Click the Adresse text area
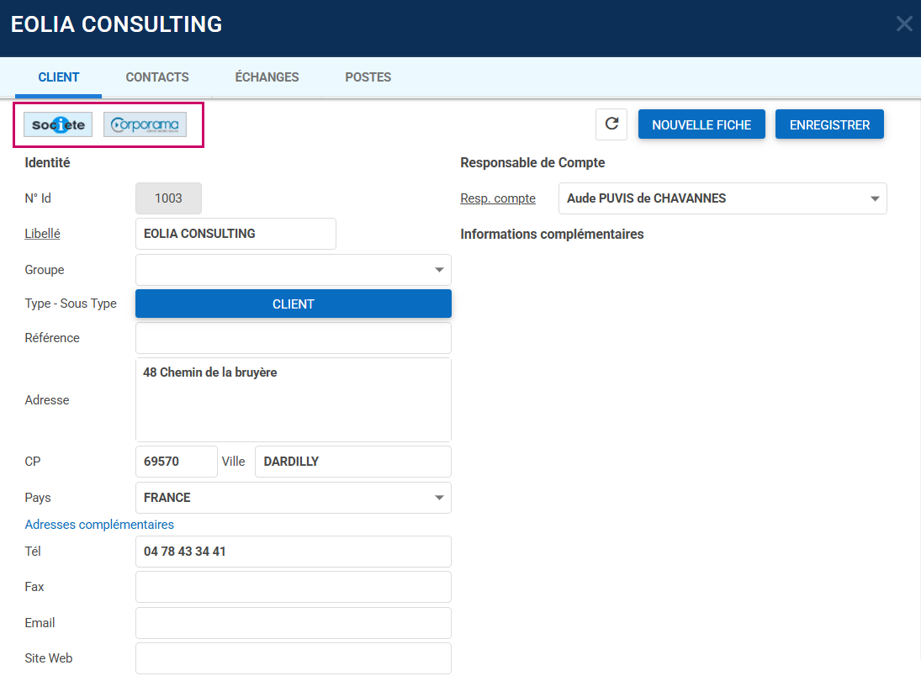 pos(293,400)
